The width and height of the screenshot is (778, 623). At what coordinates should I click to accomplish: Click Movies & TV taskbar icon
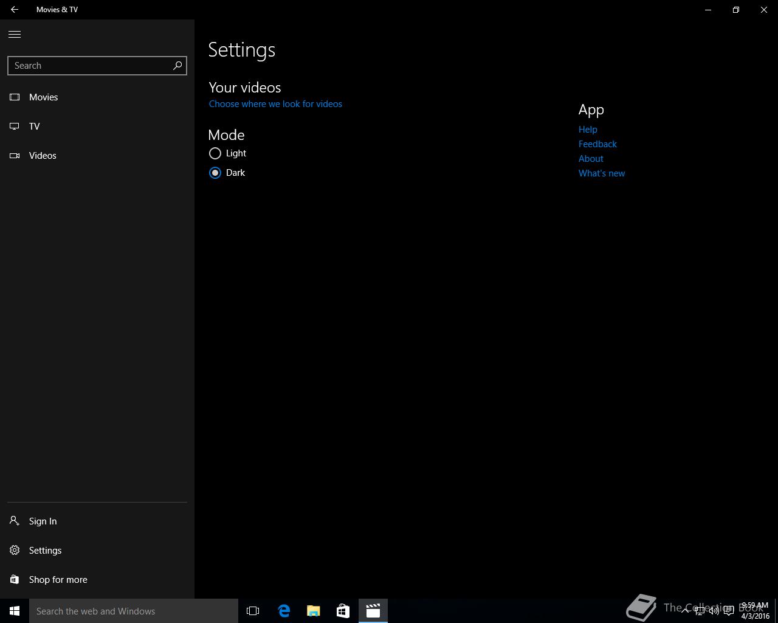[x=373, y=611]
